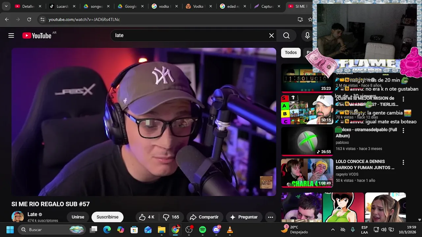Open the Late channel name link
The height and width of the screenshot is (237, 422).
click(x=32, y=214)
